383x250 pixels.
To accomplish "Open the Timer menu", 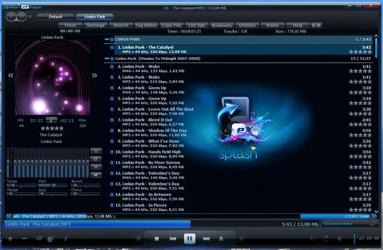I will (70, 25).
